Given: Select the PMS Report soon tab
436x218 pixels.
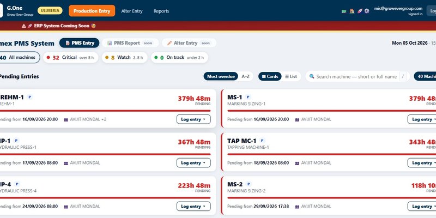Looking at the screenshot, I should click(x=130, y=43).
